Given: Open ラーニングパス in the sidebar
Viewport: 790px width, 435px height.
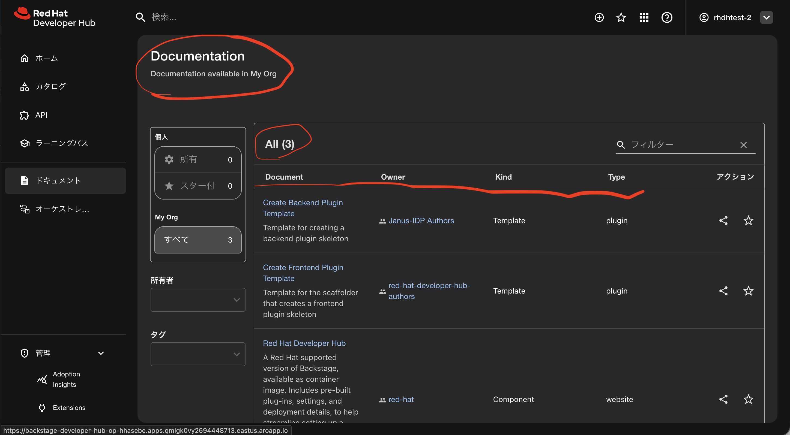Looking at the screenshot, I should pyautogui.click(x=62, y=143).
